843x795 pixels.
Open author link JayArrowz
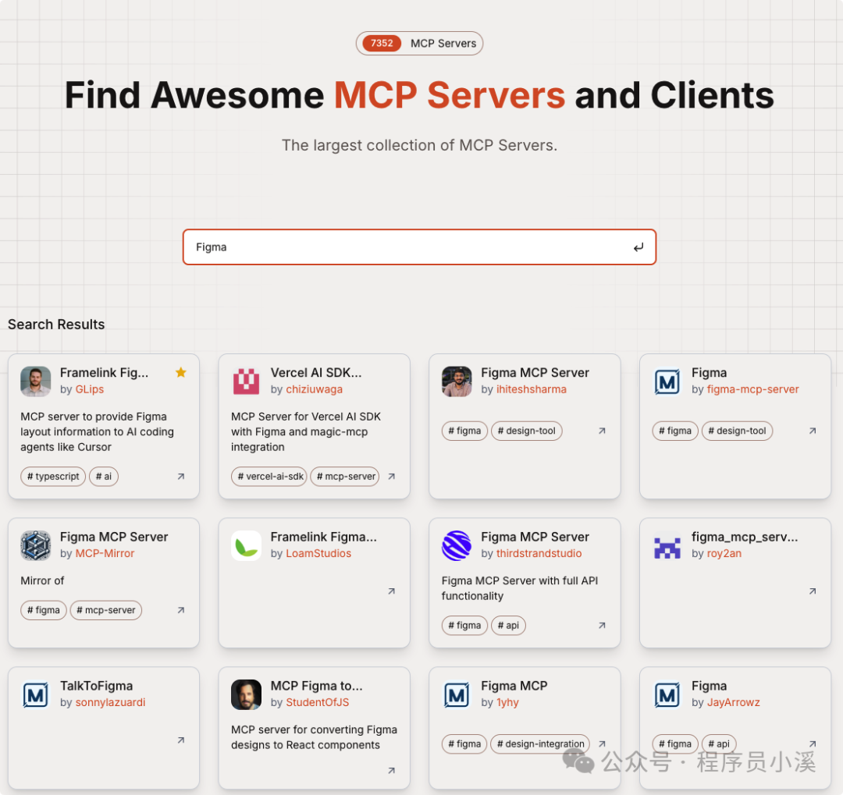click(733, 702)
